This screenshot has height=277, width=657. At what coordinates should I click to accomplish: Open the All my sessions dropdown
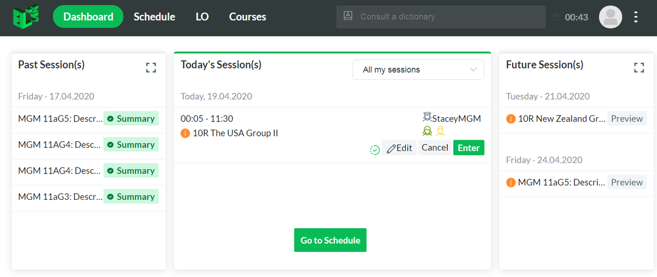[418, 70]
